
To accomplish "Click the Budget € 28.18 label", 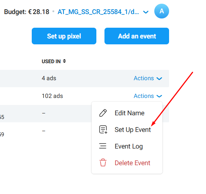I will 27,12.
